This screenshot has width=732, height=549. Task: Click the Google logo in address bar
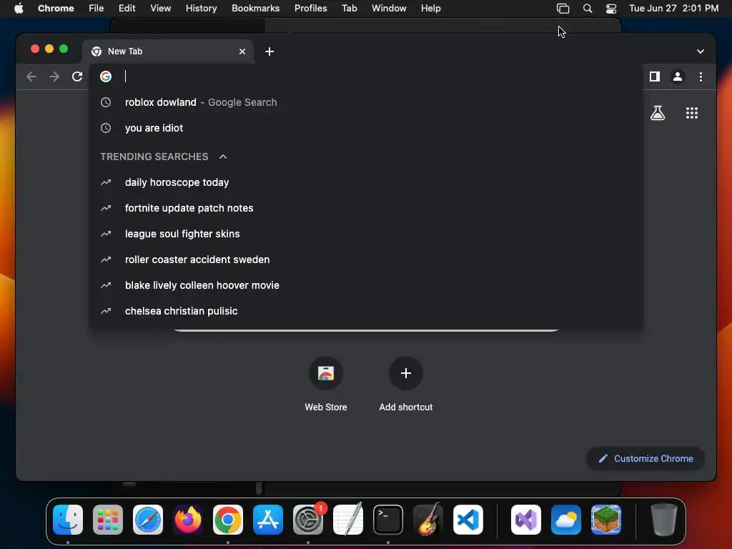106,76
